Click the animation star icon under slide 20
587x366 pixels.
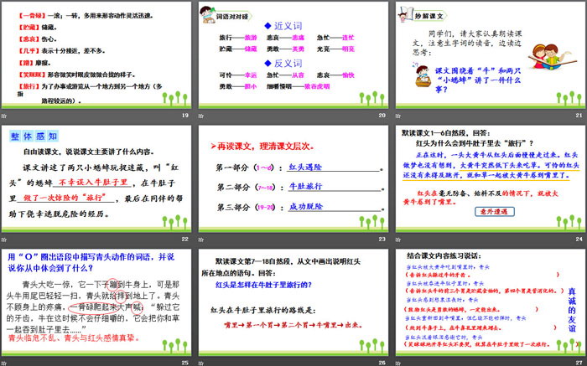pos(200,116)
